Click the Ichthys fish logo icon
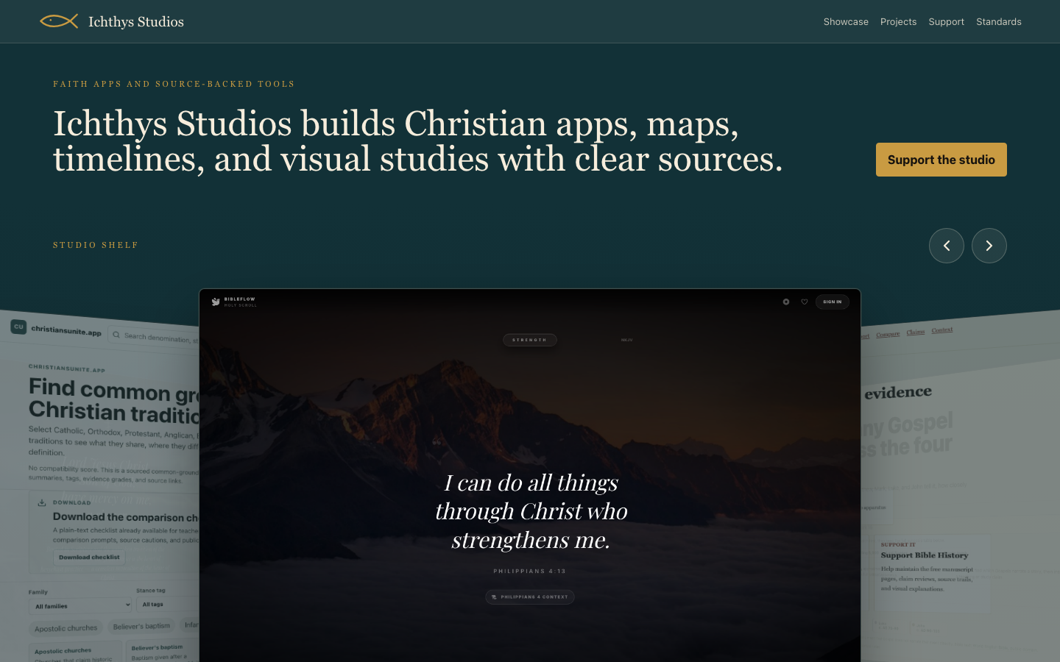 (x=59, y=21)
